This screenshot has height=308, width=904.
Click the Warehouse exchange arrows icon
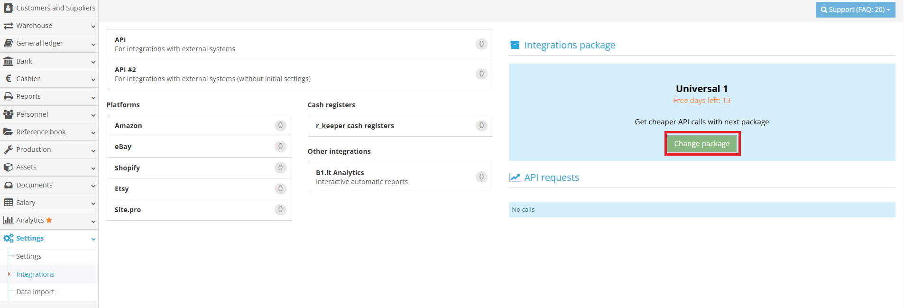(x=8, y=26)
